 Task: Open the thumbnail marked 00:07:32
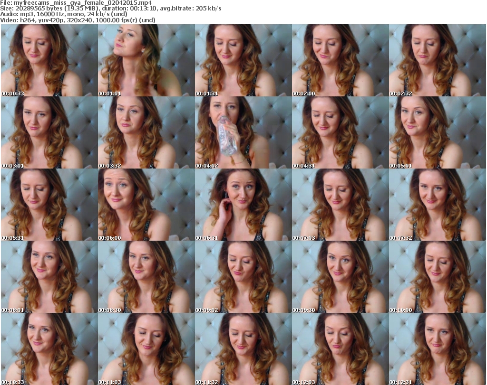click(x=438, y=205)
